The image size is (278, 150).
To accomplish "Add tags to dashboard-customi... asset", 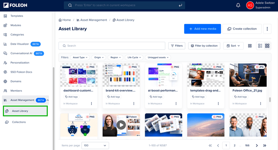I will coord(71,97).
